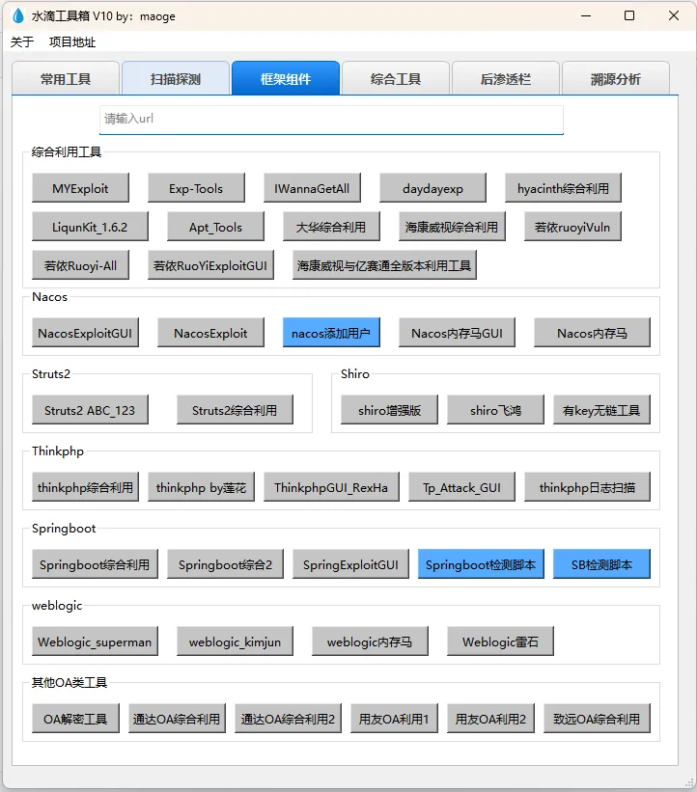Screen dimensions: 697x792
Task: Launch NacosExploitGUI
Action: click(x=85, y=333)
